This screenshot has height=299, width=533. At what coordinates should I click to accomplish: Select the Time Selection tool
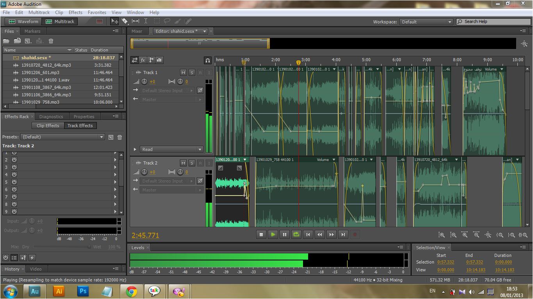point(146,21)
